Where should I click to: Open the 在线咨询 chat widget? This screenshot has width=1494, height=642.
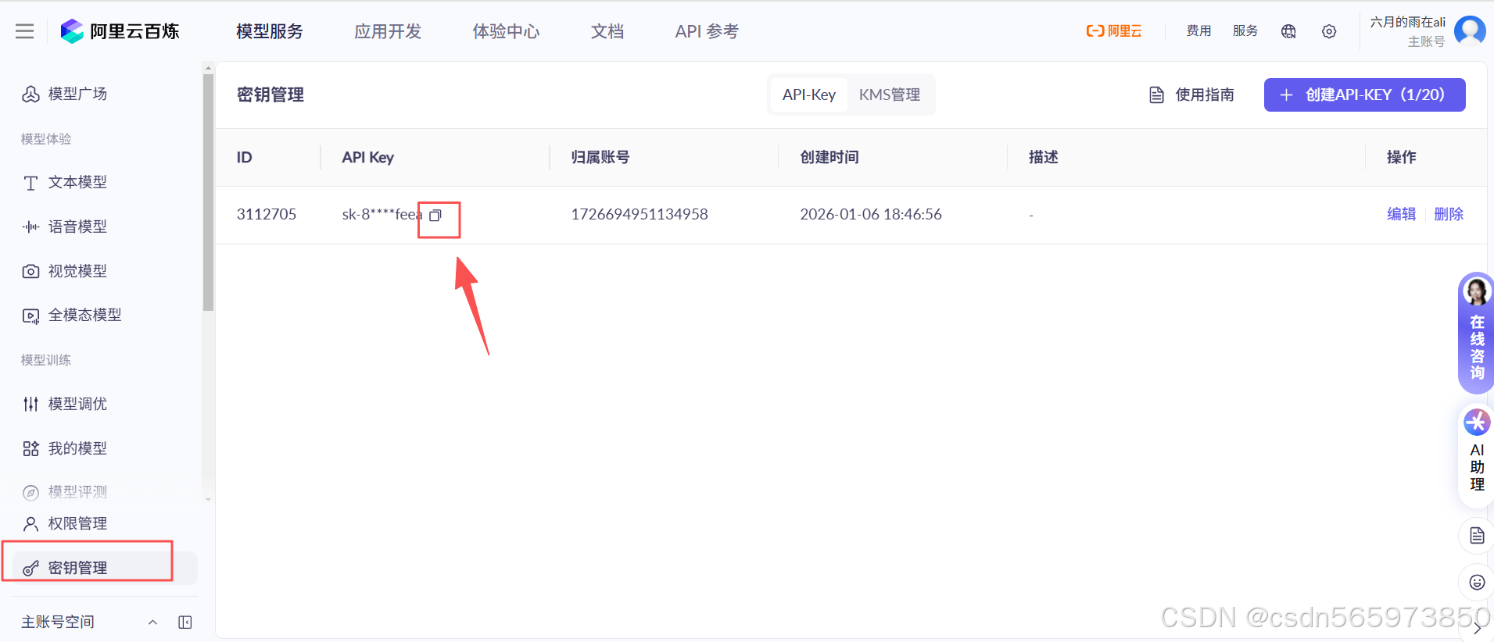1476,333
